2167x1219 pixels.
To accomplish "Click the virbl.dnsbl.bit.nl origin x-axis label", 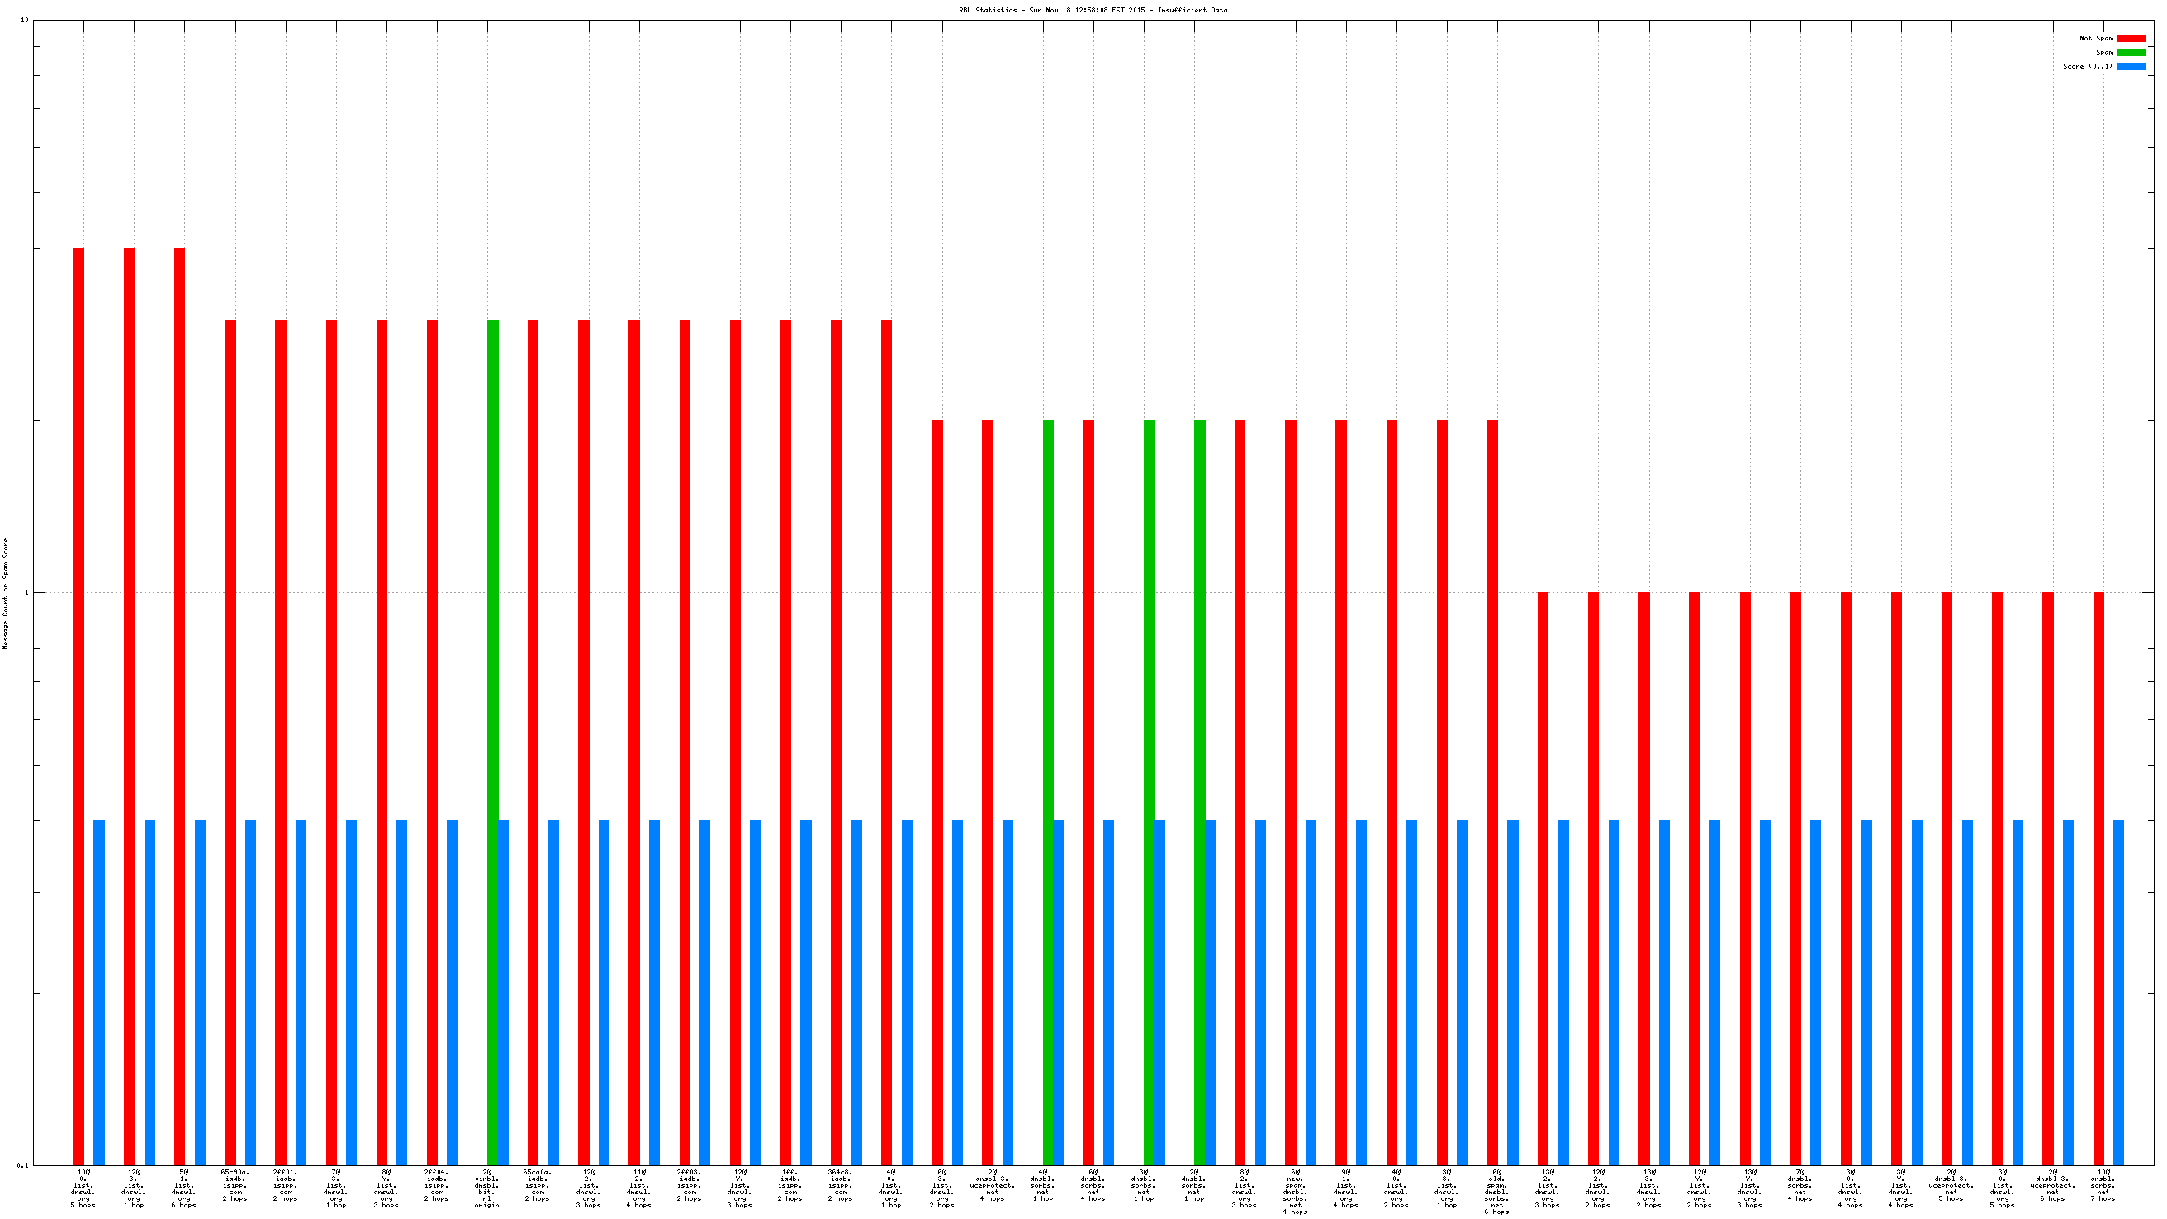I will pyautogui.click(x=487, y=1188).
